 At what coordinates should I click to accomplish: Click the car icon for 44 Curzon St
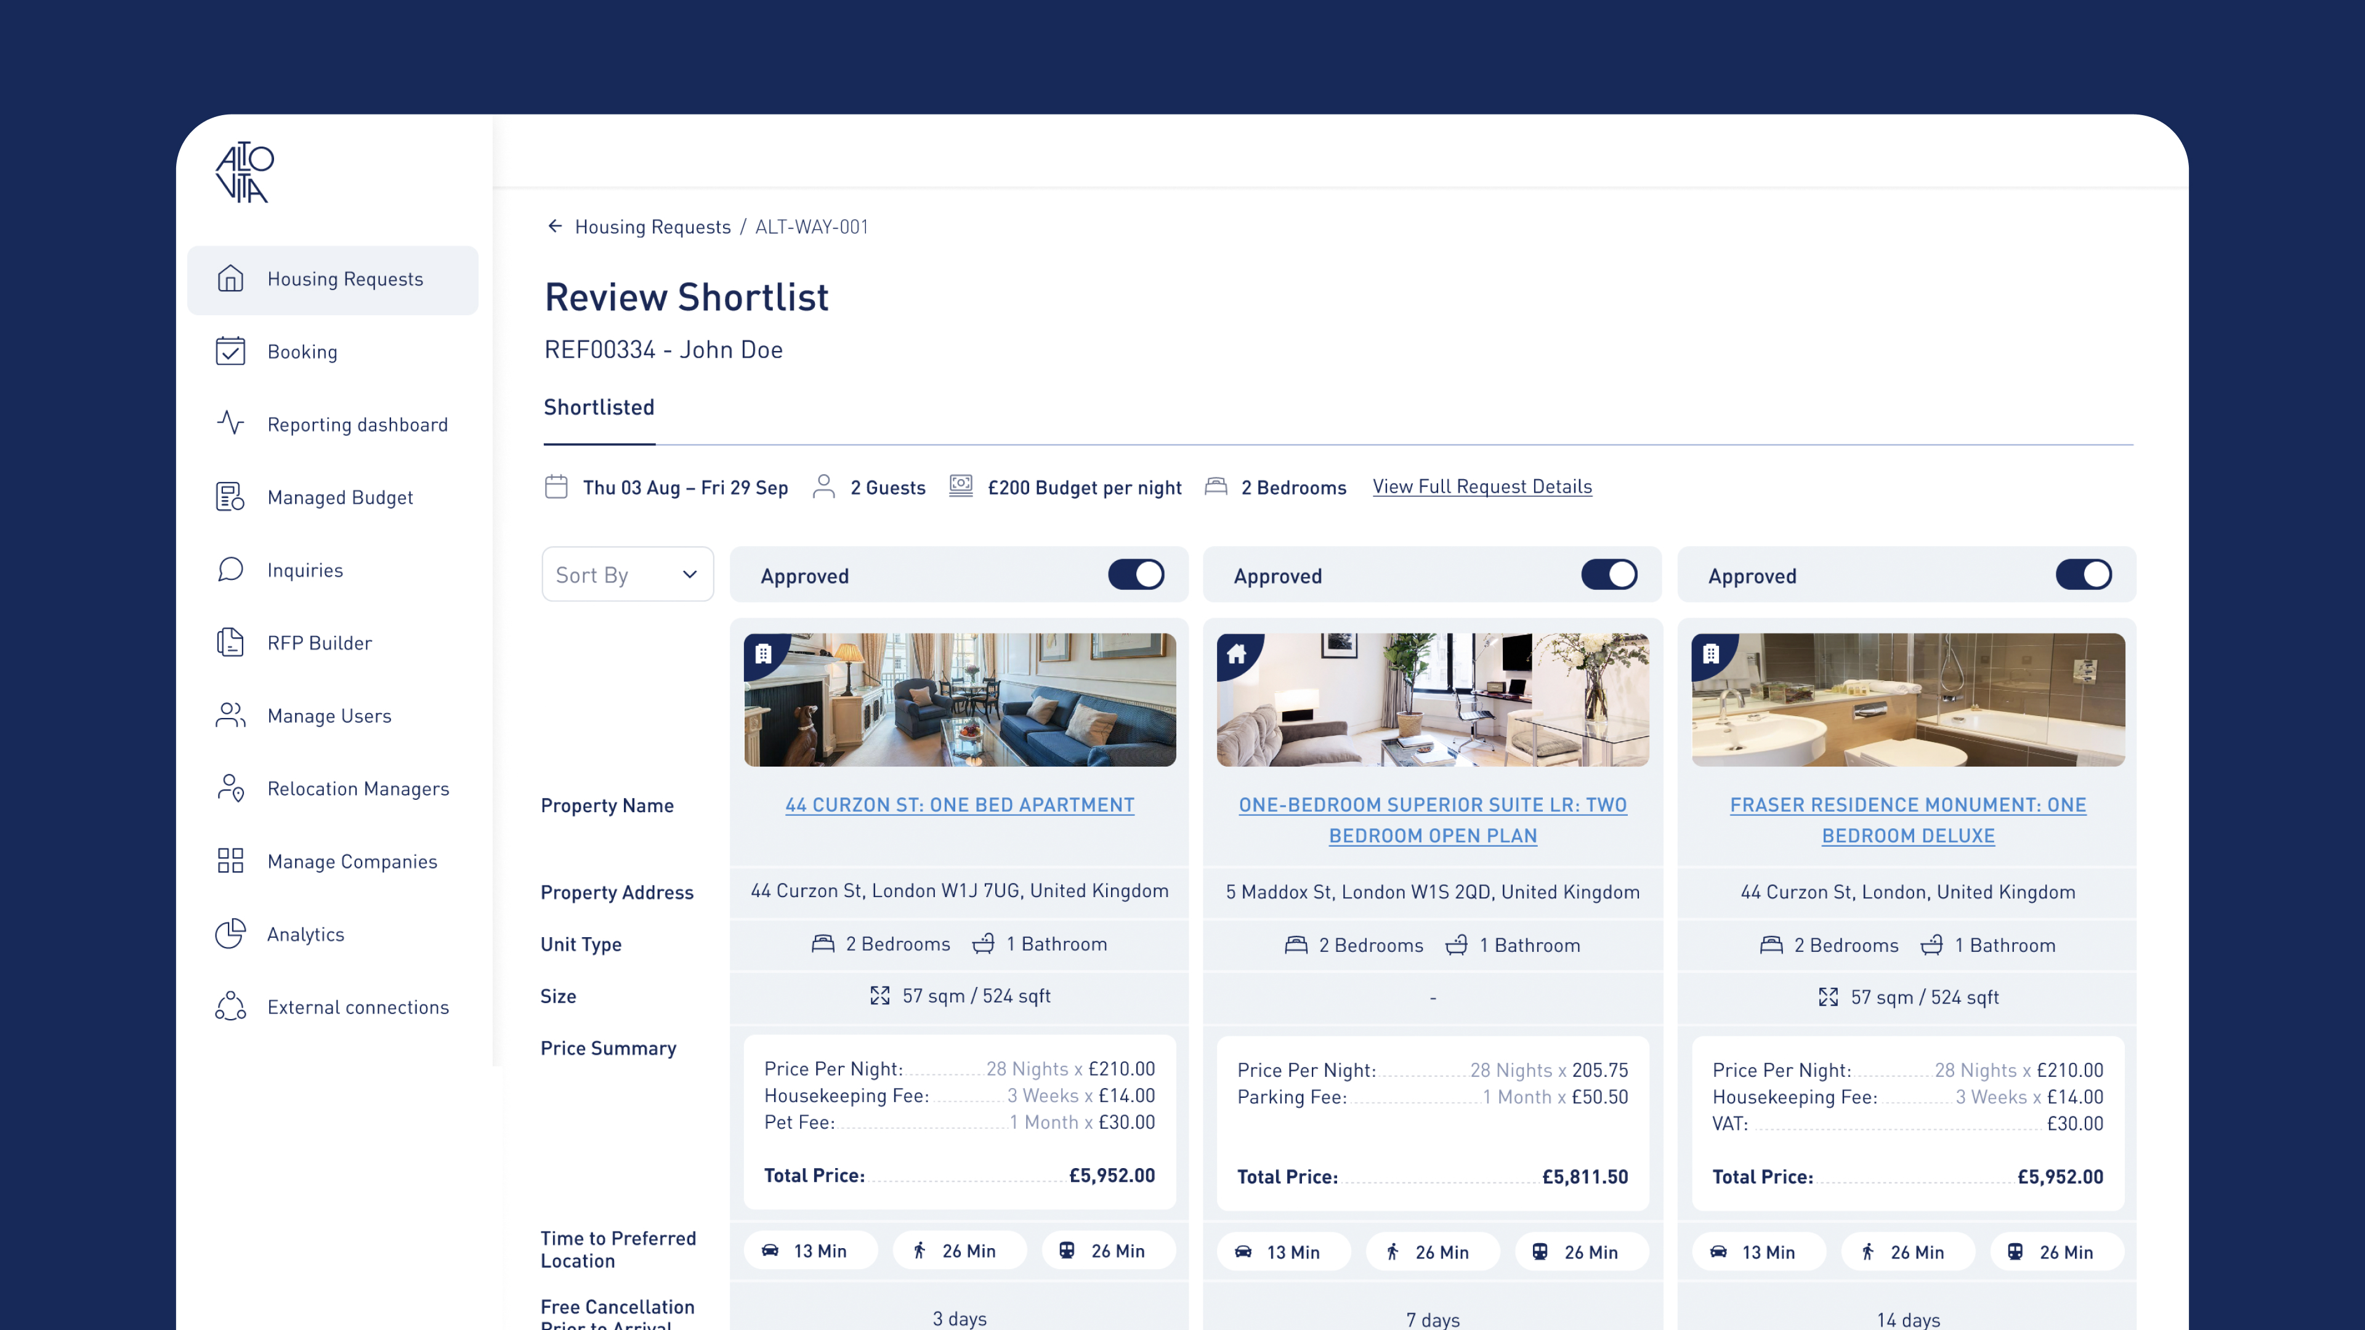tap(770, 1250)
